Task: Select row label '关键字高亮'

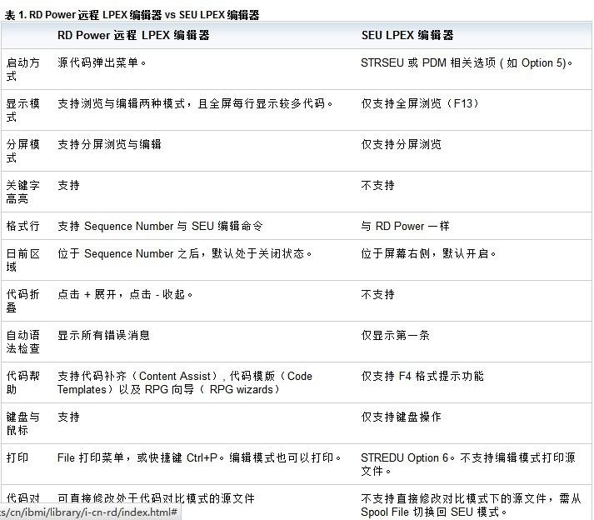Action: pyautogui.click(x=23, y=192)
